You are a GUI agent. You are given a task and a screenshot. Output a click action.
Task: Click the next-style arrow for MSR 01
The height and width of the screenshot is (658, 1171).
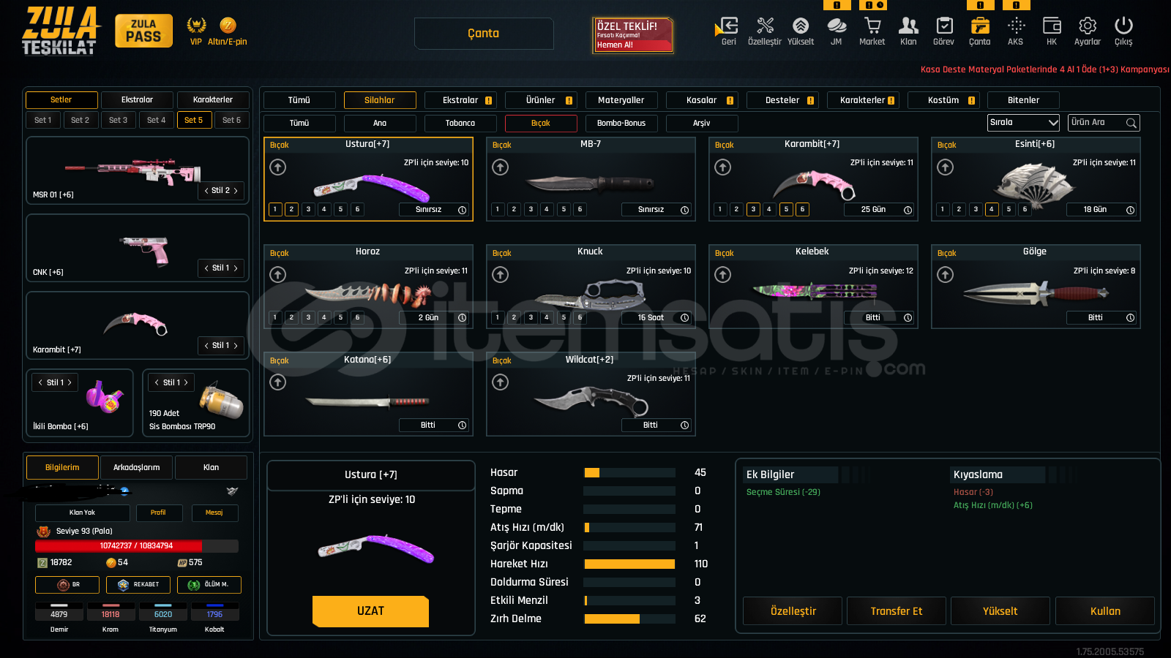(x=236, y=191)
